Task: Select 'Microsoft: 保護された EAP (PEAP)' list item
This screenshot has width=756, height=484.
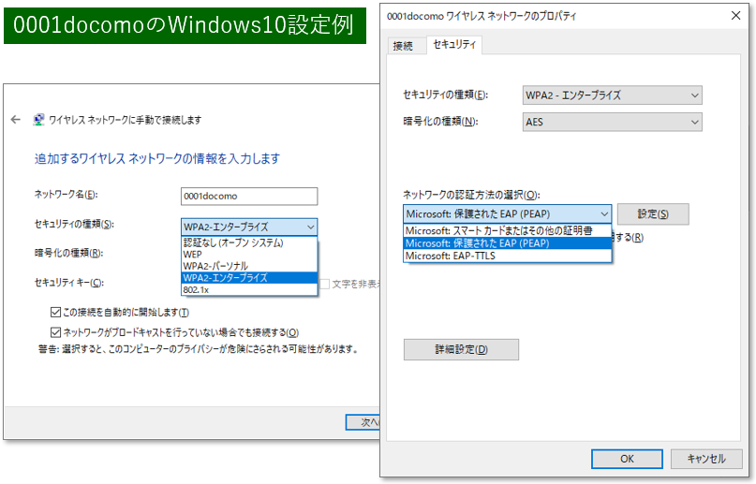Action: tap(507, 243)
